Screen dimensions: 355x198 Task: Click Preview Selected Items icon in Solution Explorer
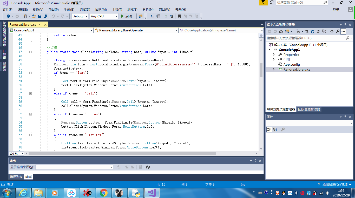click(343, 31)
